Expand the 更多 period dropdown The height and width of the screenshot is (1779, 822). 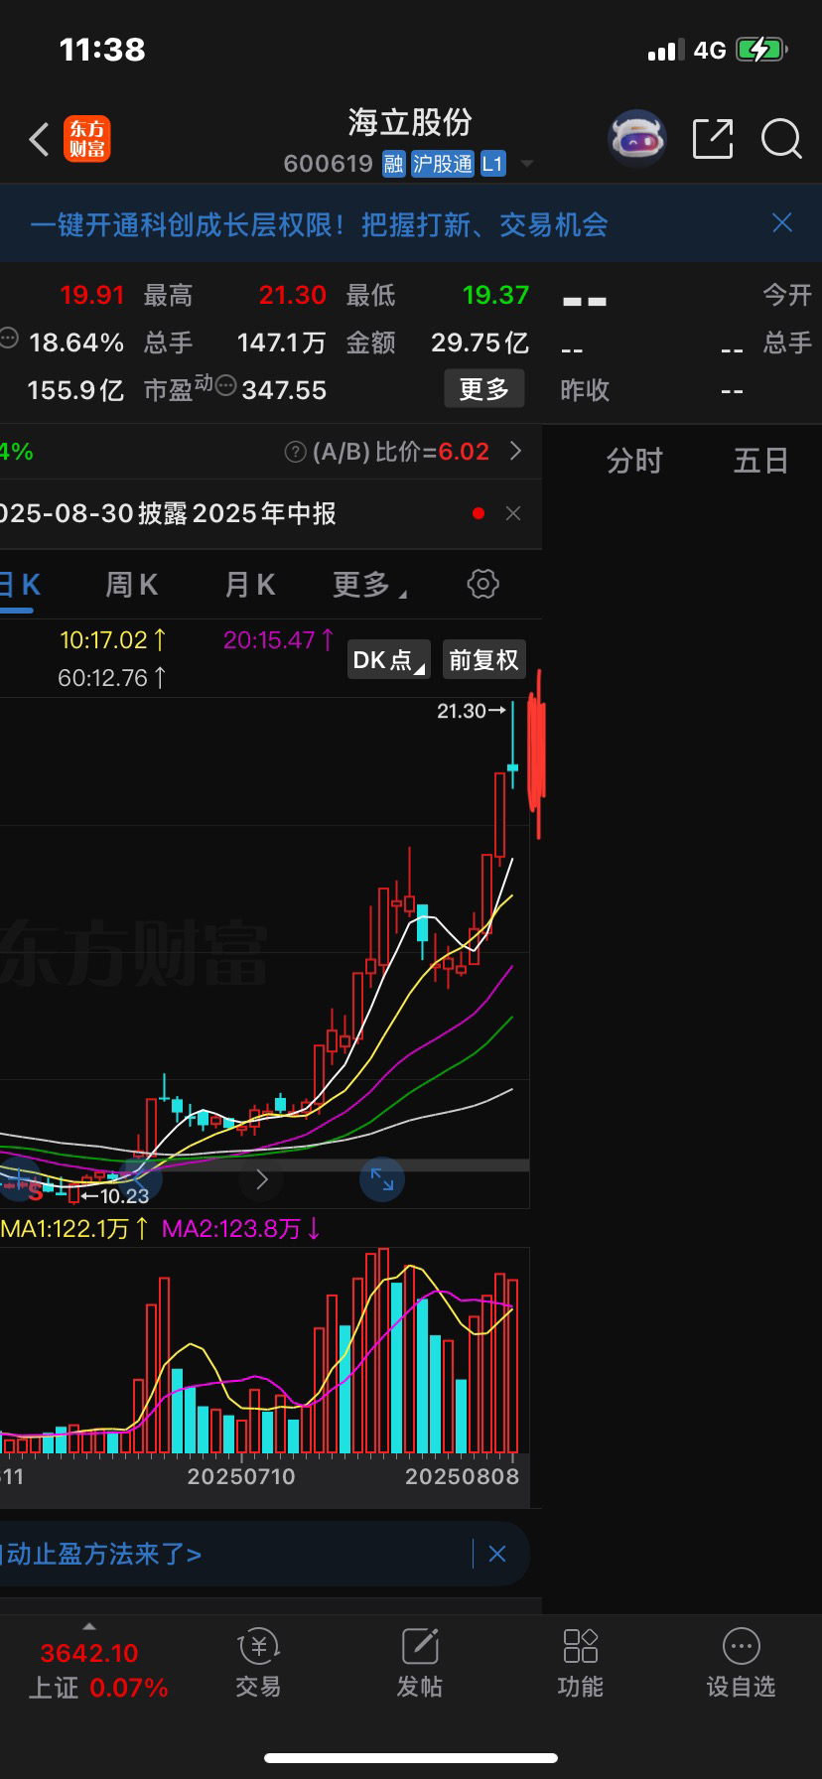[x=369, y=585]
